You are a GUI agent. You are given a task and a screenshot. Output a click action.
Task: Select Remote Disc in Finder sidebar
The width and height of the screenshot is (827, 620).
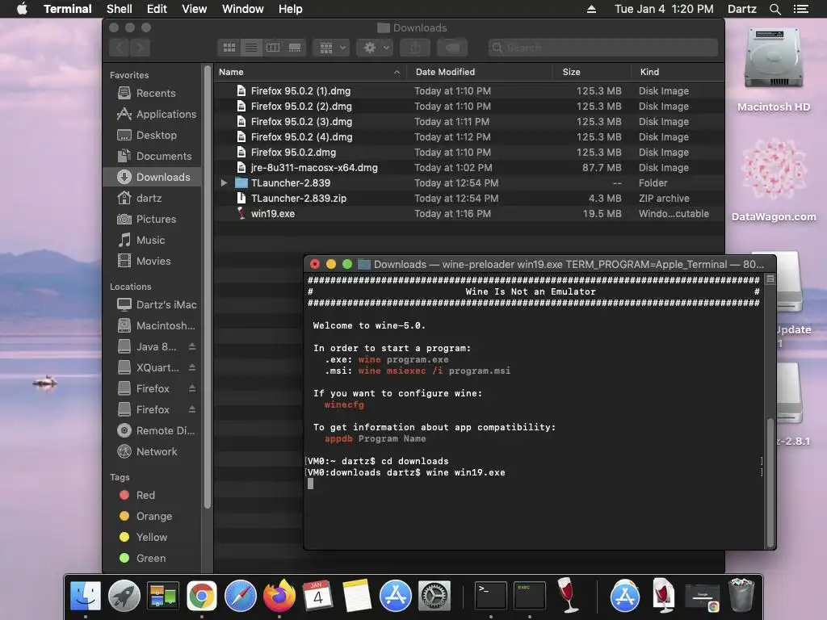[153, 431]
